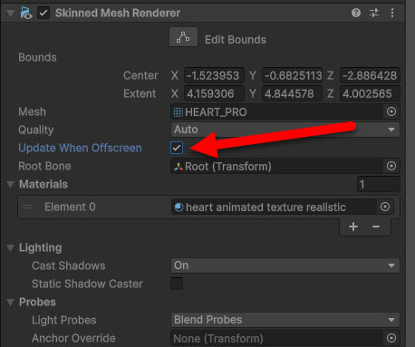Viewport: 415px width, 347px height.
Task: Click the Center label
Action: tap(140, 75)
